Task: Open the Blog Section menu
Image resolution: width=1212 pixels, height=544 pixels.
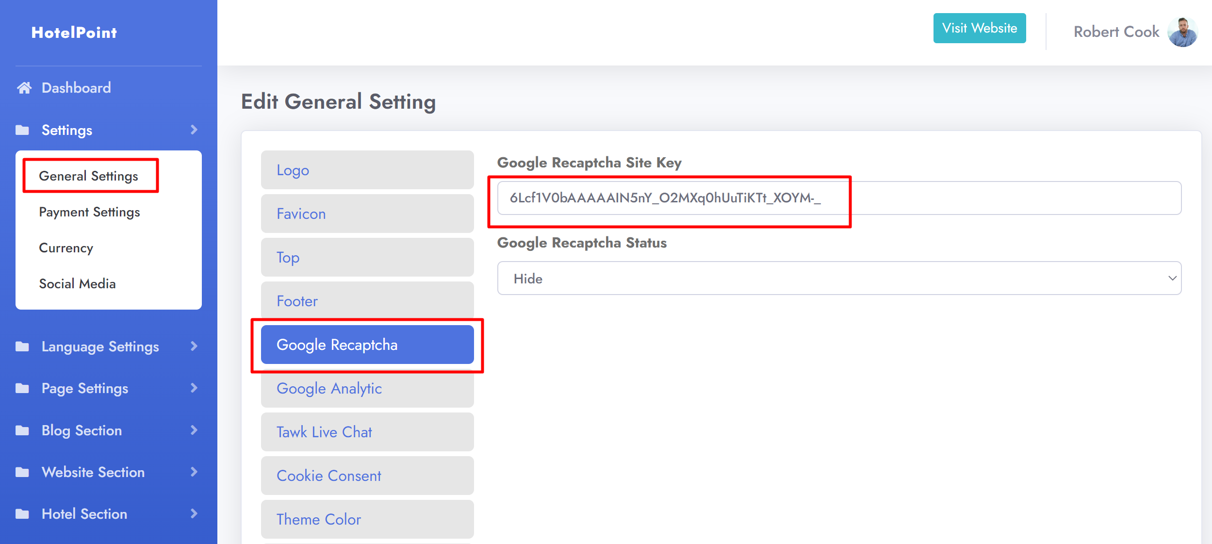Action: [x=82, y=430]
